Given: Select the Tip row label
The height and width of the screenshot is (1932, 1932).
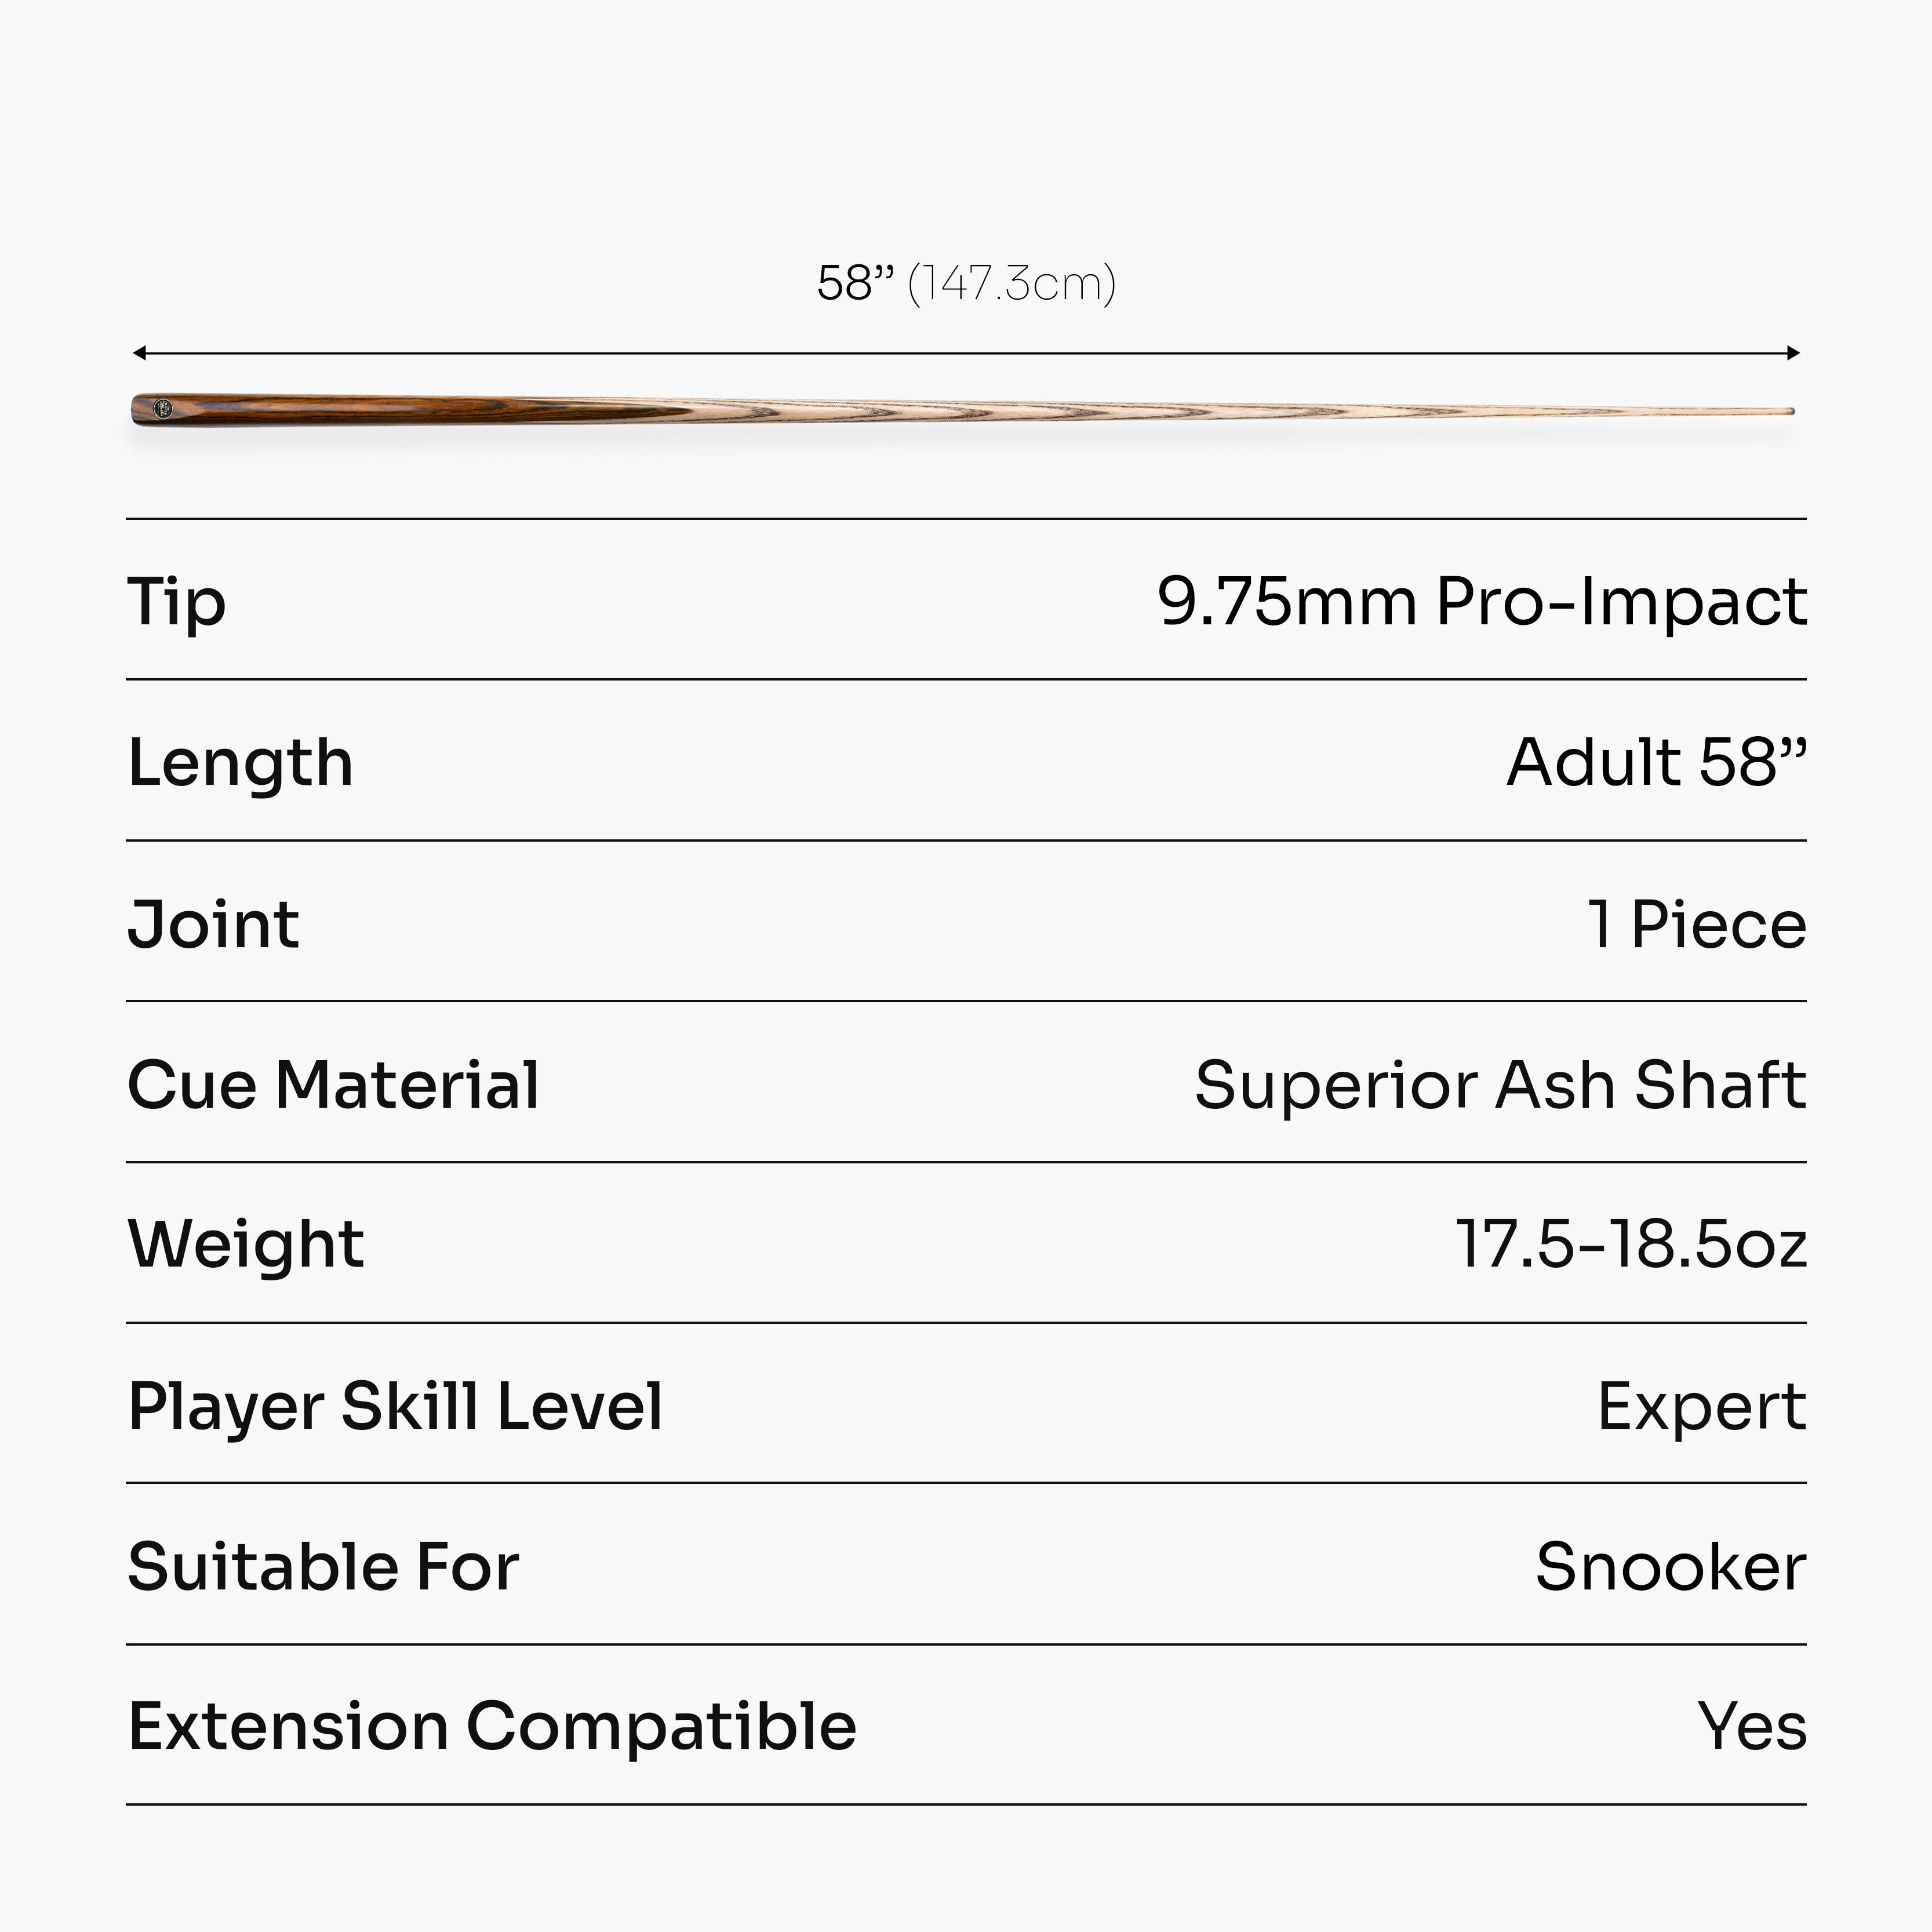Looking at the screenshot, I should (177, 603).
